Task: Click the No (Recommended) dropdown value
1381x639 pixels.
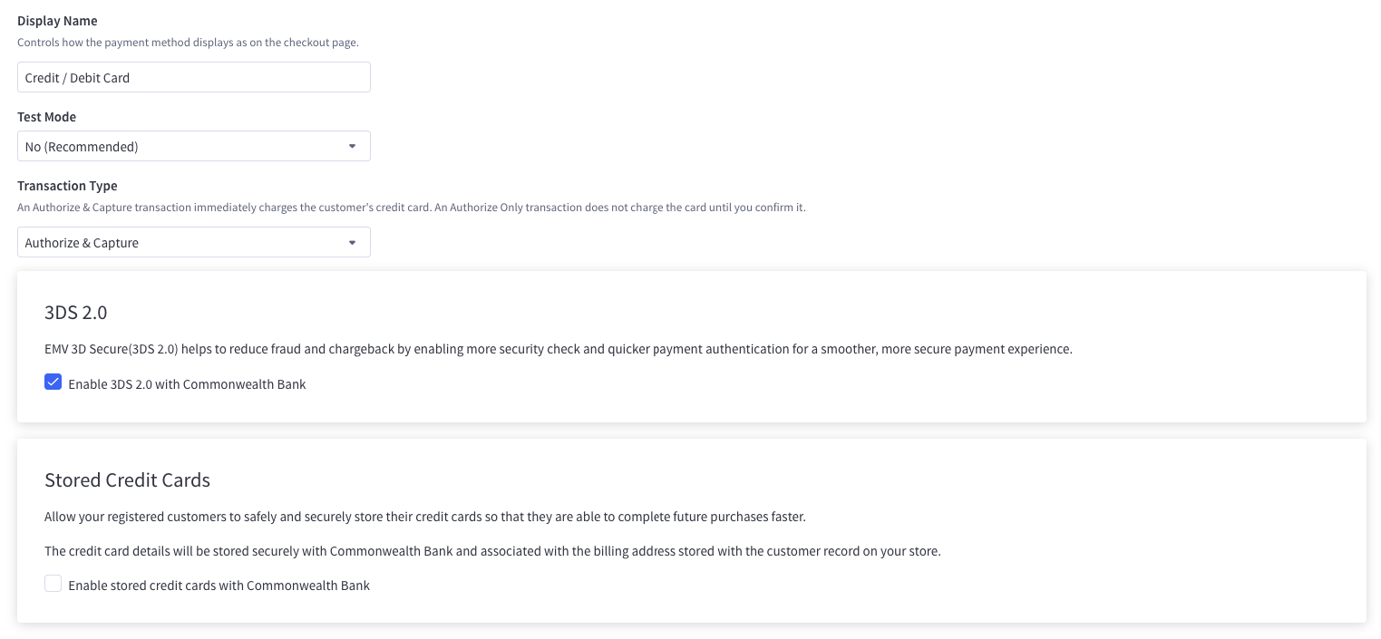Action: coord(82,146)
